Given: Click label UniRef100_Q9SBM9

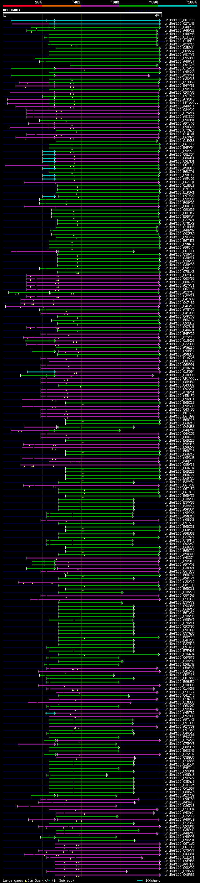Looking at the screenshot, I should tap(179, 58).
